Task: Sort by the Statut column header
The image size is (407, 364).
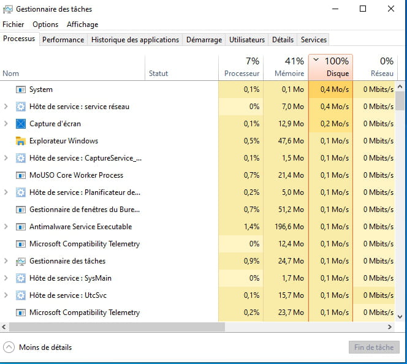Action: 181,67
